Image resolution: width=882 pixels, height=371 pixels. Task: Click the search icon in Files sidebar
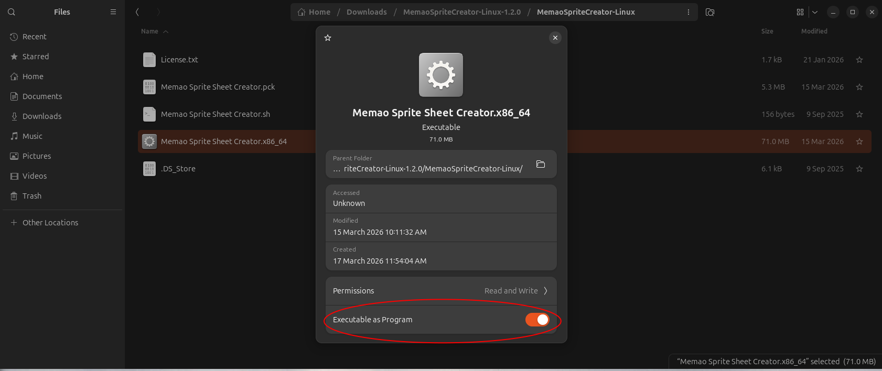(12, 12)
